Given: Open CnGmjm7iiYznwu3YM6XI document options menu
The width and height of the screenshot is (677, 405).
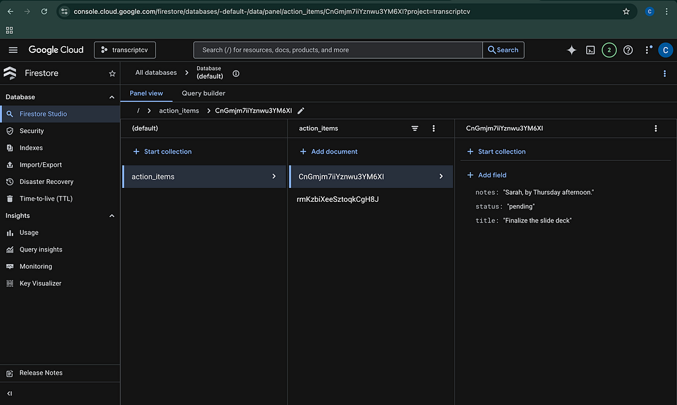Looking at the screenshot, I should point(655,128).
